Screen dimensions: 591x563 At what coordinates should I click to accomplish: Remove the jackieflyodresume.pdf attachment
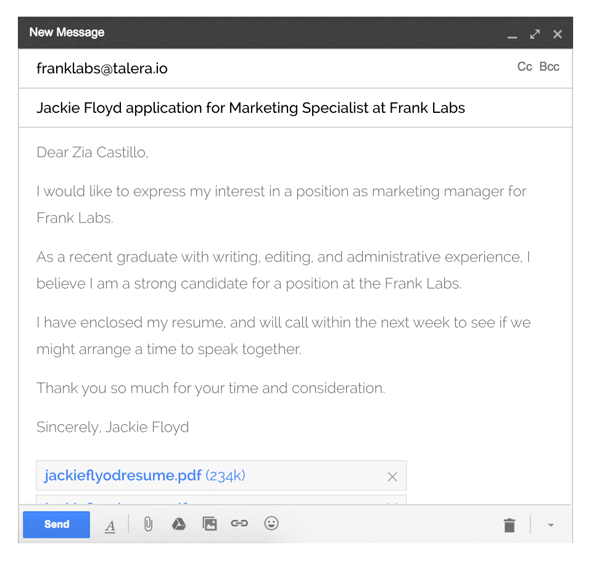click(x=392, y=477)
